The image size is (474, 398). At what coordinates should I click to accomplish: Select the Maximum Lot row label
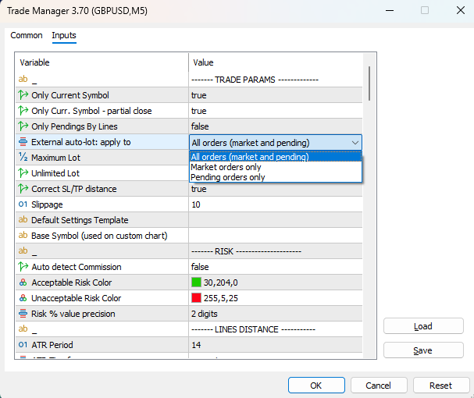pyautogui.click(x=56, y=158)
